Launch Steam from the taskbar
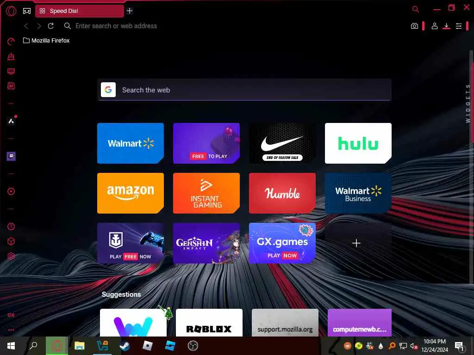Viewport: 474px width, 355px height. 125,346
